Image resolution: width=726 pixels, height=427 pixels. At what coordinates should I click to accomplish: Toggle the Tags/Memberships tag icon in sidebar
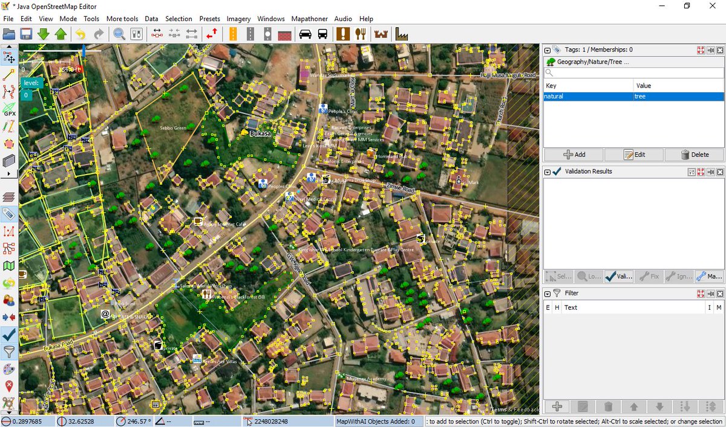pos(9,214)
